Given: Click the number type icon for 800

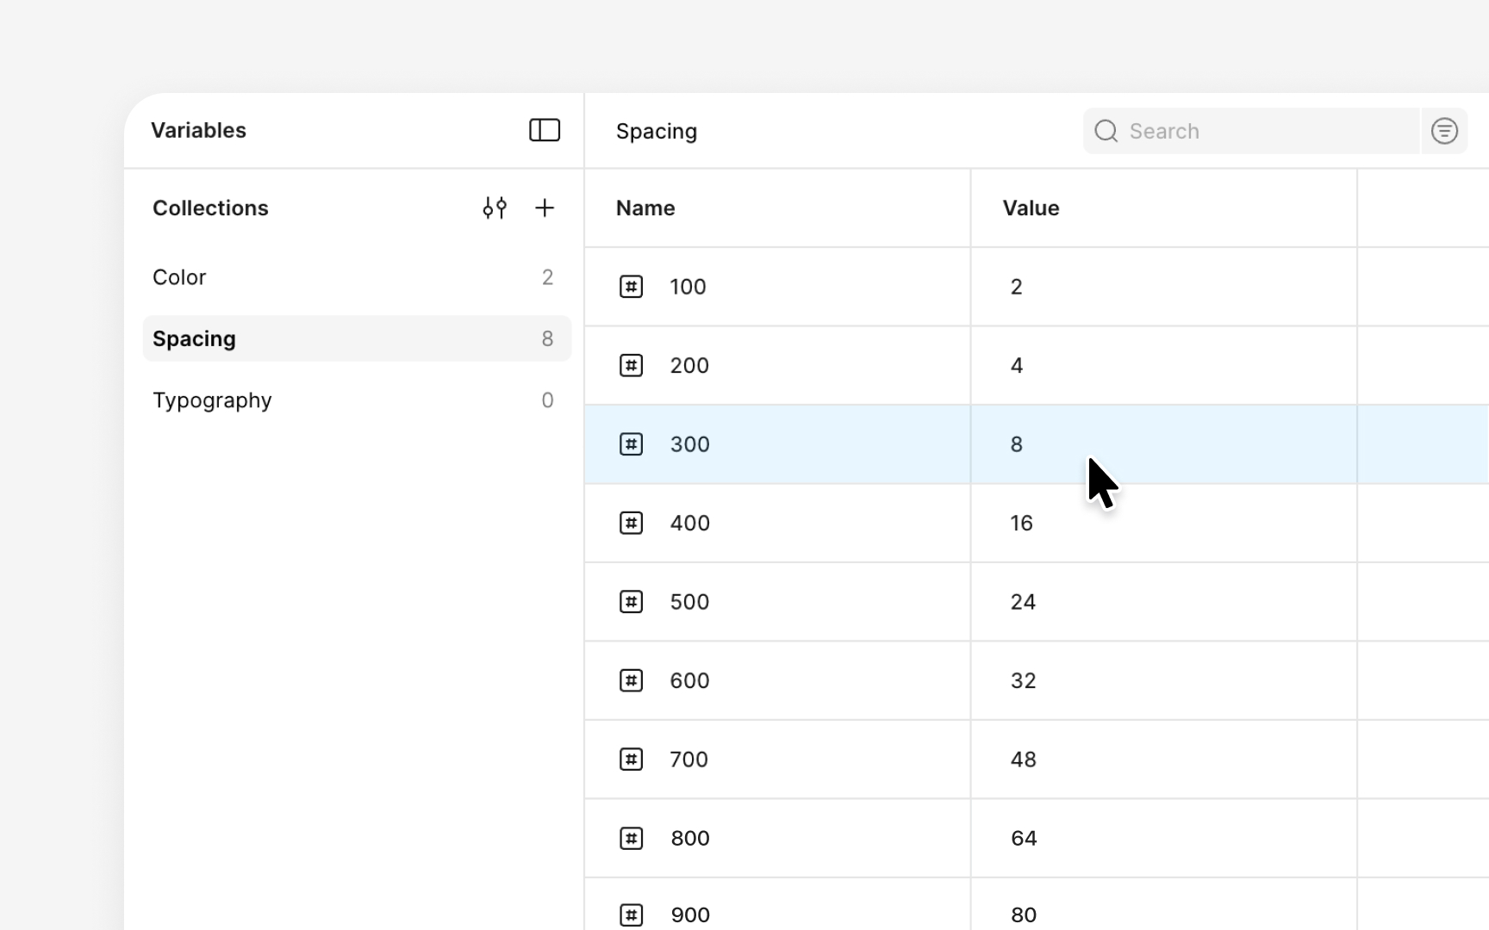Looking at the screenshot, I should click(631, 838).
